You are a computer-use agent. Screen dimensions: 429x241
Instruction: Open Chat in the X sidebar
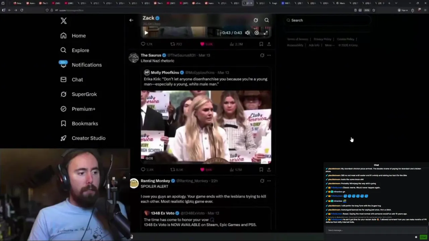tap(71, 80)
